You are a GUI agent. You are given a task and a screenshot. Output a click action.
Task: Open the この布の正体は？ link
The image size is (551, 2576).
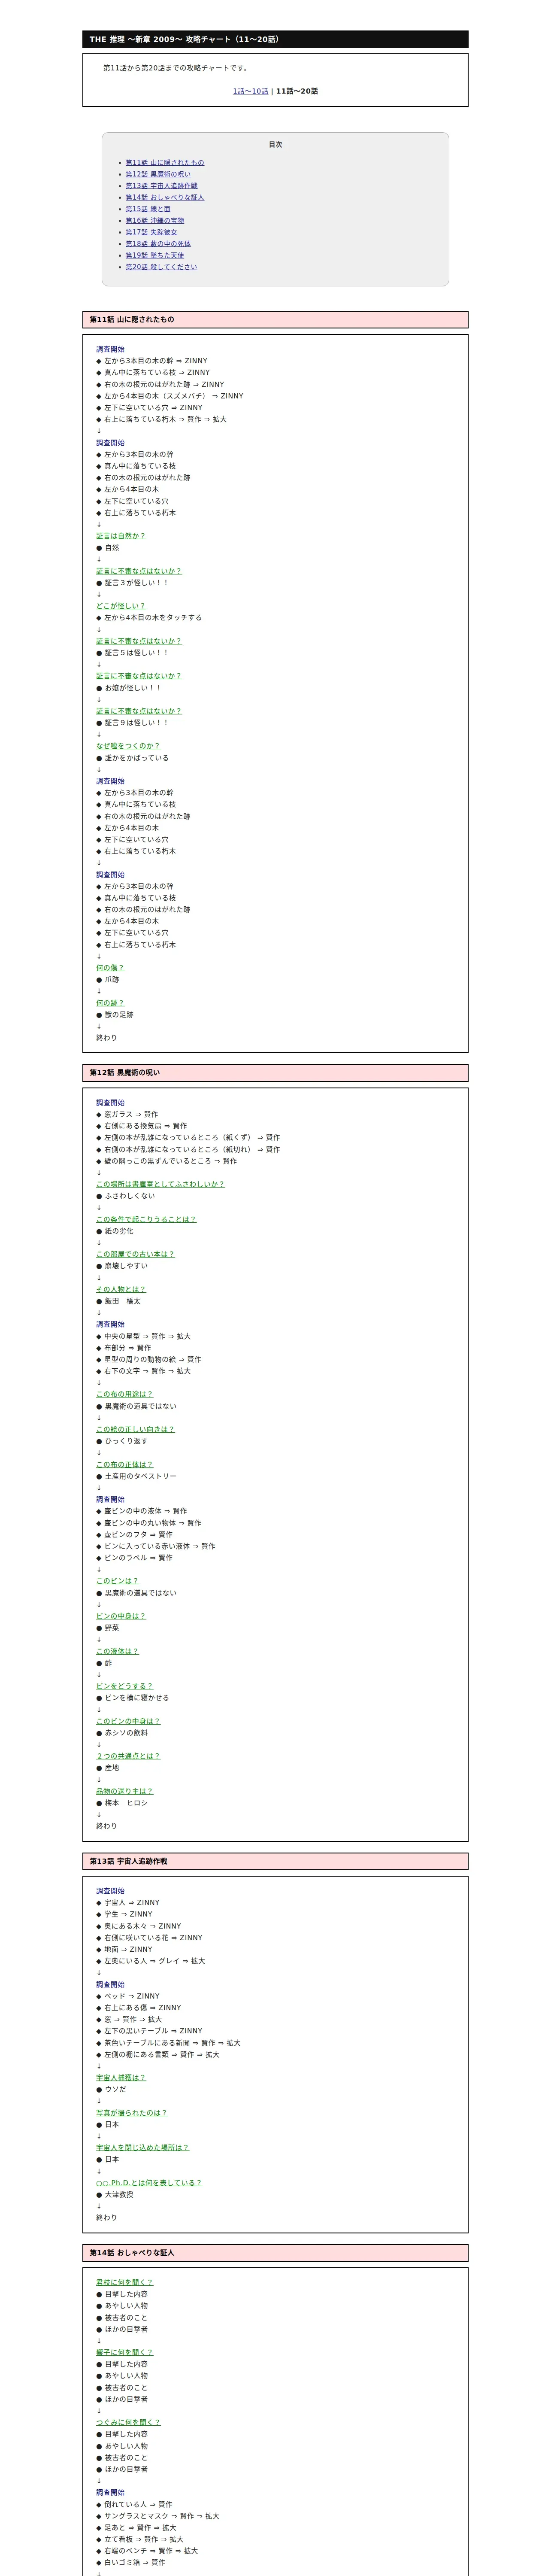124,1464
